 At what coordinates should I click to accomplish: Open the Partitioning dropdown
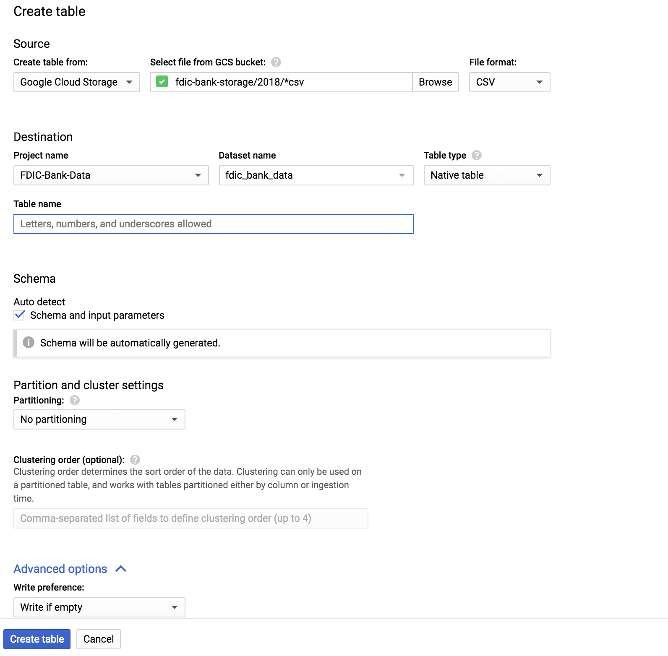pyautogui.click(x=99, y=419)
